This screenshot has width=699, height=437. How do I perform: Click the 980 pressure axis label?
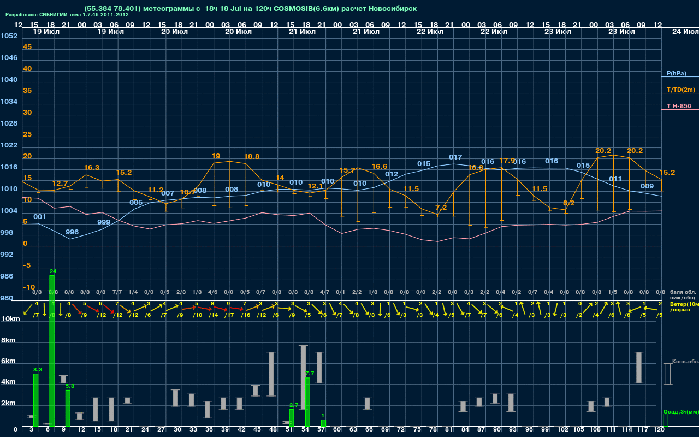pos(7,298)
